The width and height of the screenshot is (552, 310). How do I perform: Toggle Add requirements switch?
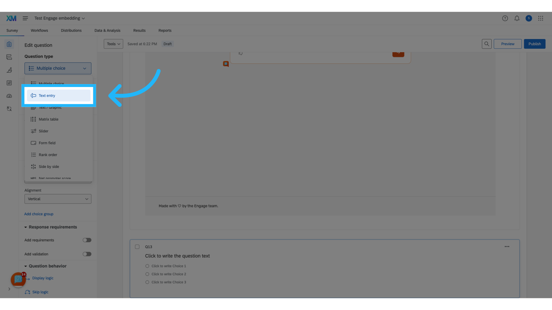[x=87, y=240]
